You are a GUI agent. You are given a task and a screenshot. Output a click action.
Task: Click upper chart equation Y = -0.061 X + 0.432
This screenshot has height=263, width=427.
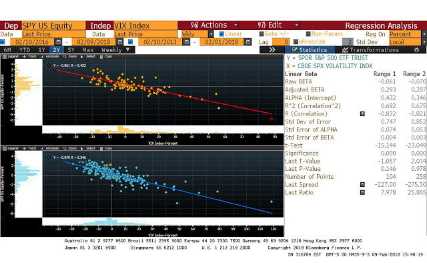[x=69, y=65]
